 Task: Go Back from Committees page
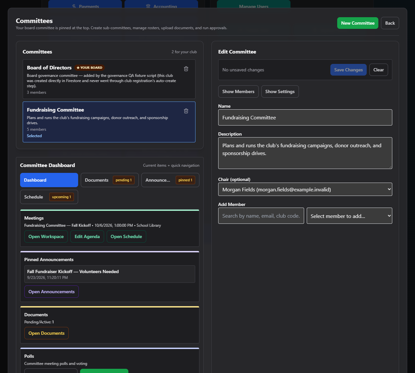[x=390, y=23]
